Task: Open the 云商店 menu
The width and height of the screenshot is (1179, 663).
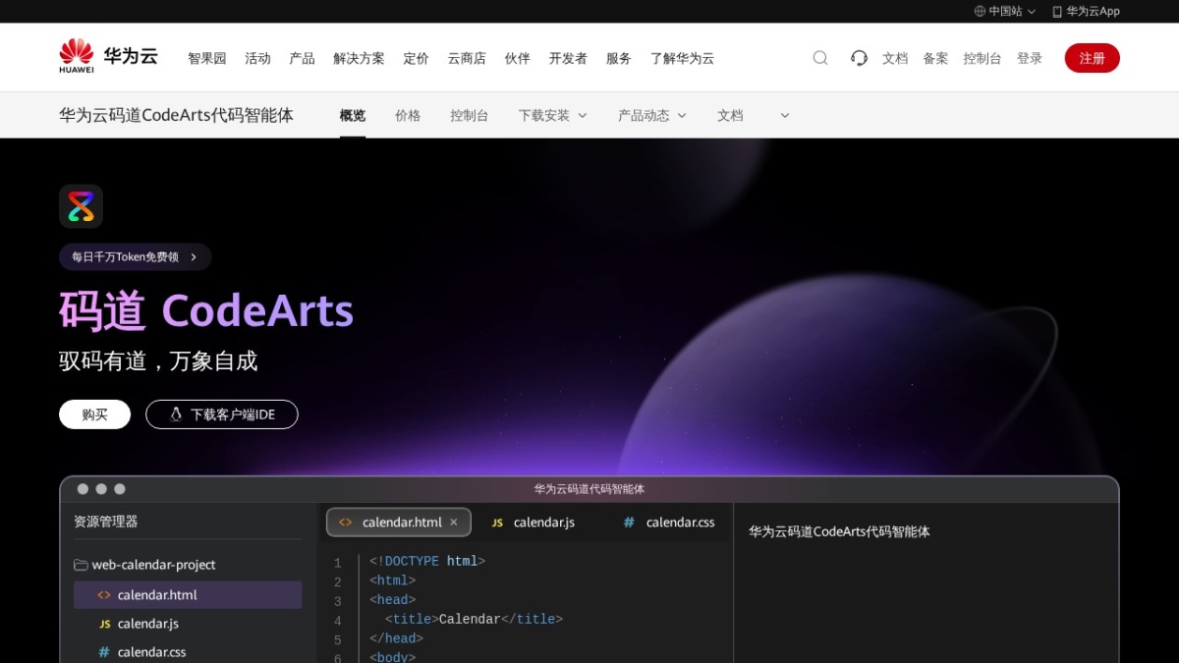Action: tap(467, 58)
